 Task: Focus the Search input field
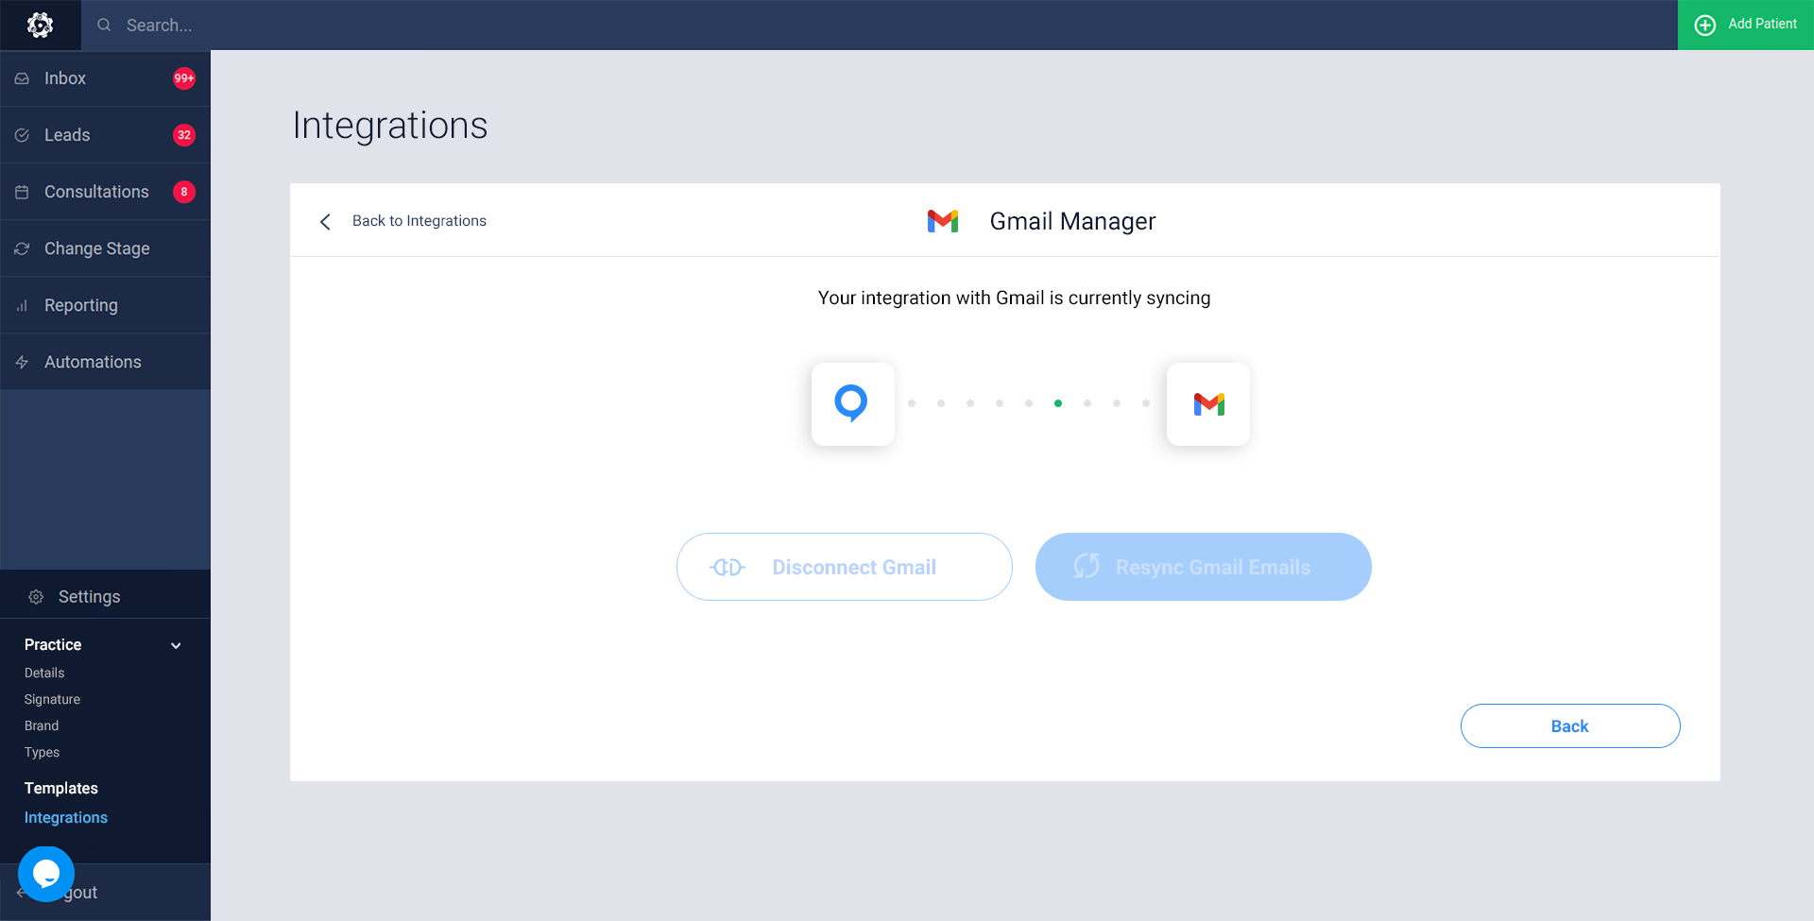[879, 25]
